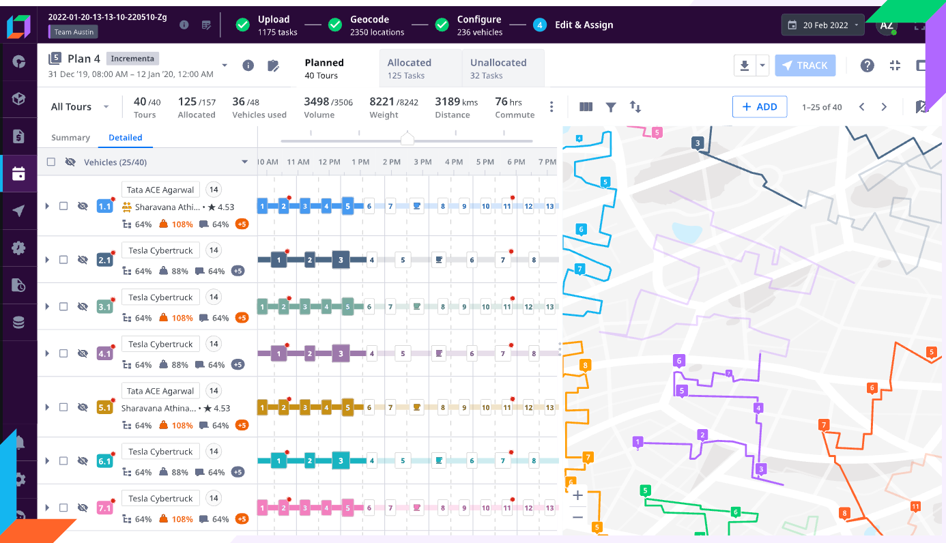This screenshot has width=946, height=543.
Task: Open the All Tours dropdown
Action: [x=75, y=106]
